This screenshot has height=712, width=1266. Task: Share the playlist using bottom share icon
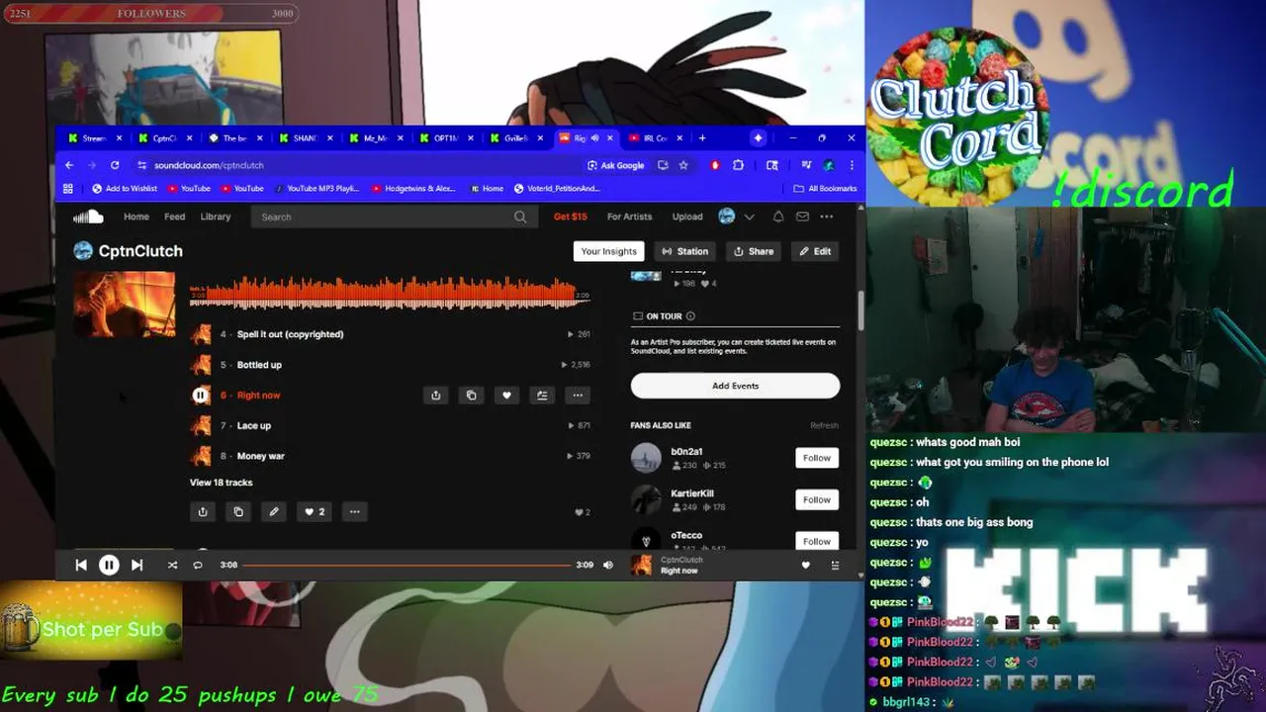click(x=203, y=512)
